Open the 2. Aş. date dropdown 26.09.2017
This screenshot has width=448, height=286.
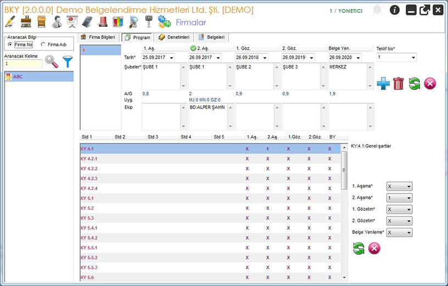pos(219,58)
